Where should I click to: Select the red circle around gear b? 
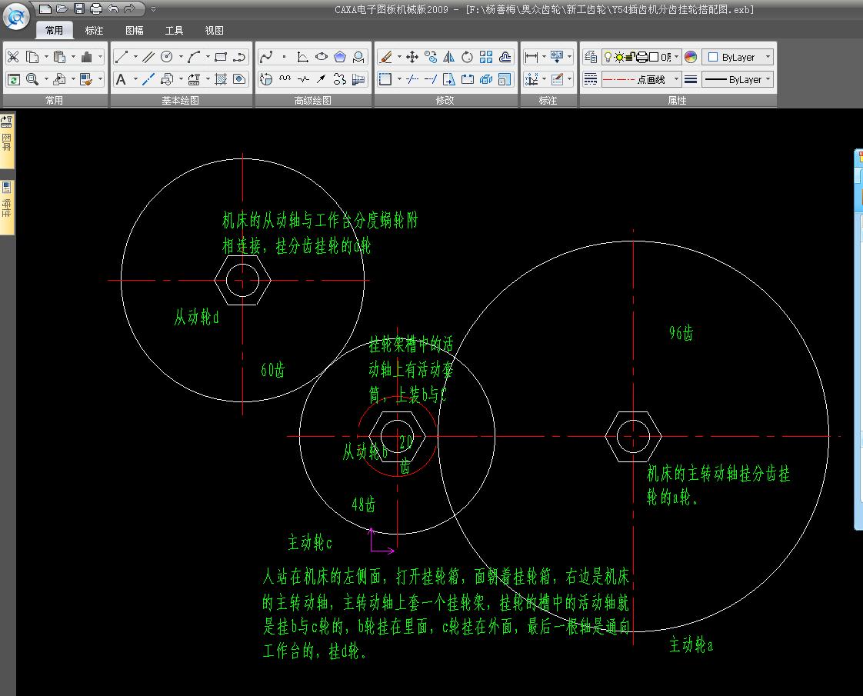(x=398, y=436)
